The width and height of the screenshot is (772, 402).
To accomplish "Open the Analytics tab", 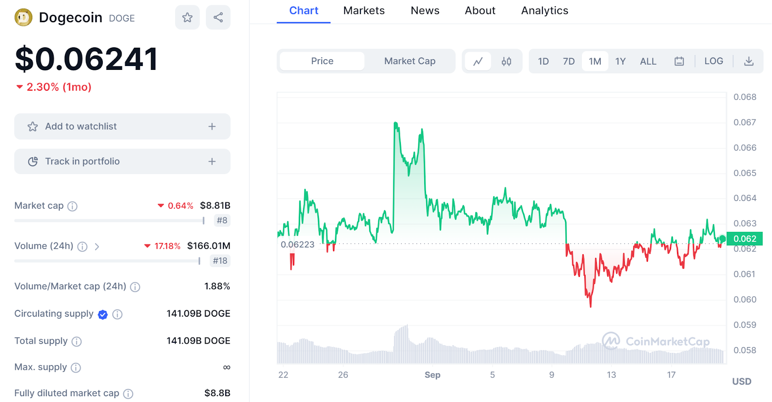I will [545, 11].
